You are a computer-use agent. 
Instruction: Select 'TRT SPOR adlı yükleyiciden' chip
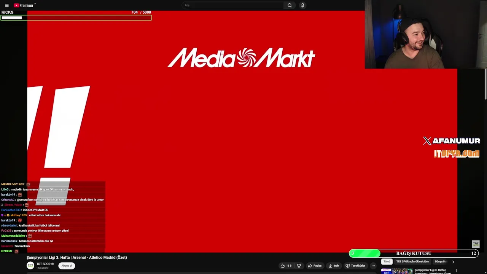click(413, 261)
